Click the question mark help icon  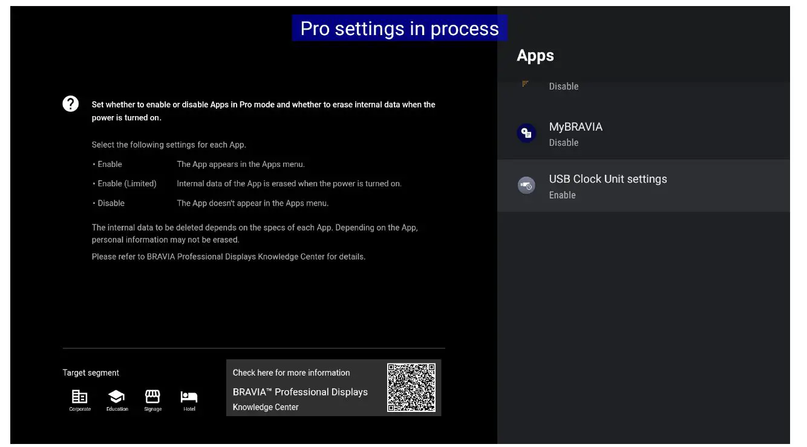[71, 103]
